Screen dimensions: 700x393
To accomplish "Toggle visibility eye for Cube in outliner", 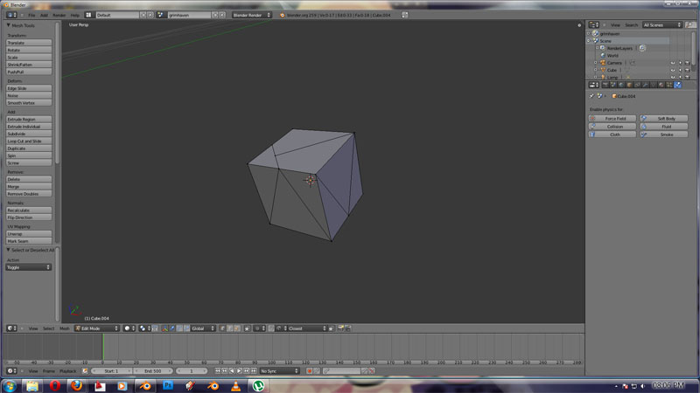I will [x=672, y=70].
